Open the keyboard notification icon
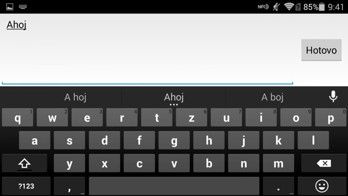This screenshot has width=348, height=196. [x=23, y=7]
